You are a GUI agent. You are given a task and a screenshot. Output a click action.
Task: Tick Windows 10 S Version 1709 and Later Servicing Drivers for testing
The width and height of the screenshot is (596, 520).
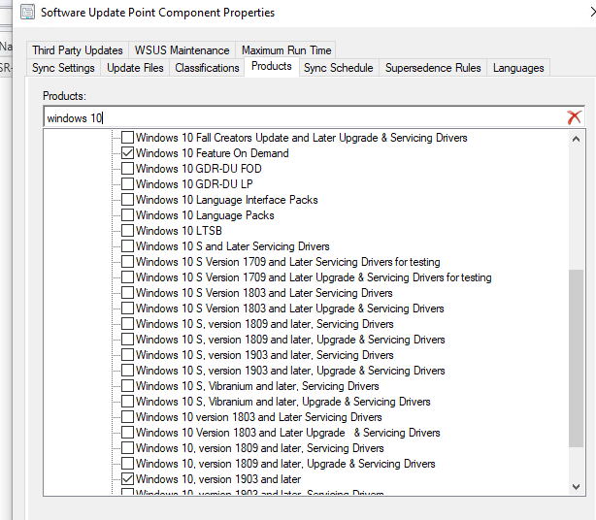pyautogui.click(x=127, y=262)
